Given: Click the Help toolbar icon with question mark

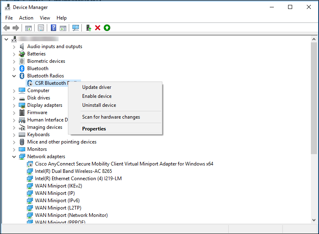Looking at the screenshot, I should point(53,28).
